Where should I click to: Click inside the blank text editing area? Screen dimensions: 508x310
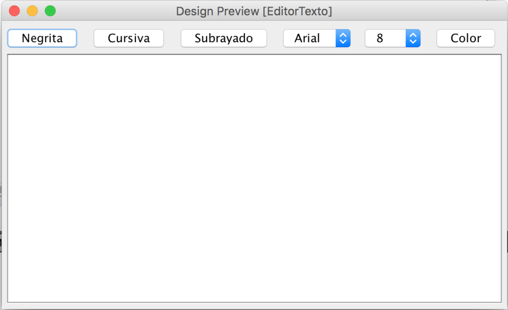tap(254, 179)
